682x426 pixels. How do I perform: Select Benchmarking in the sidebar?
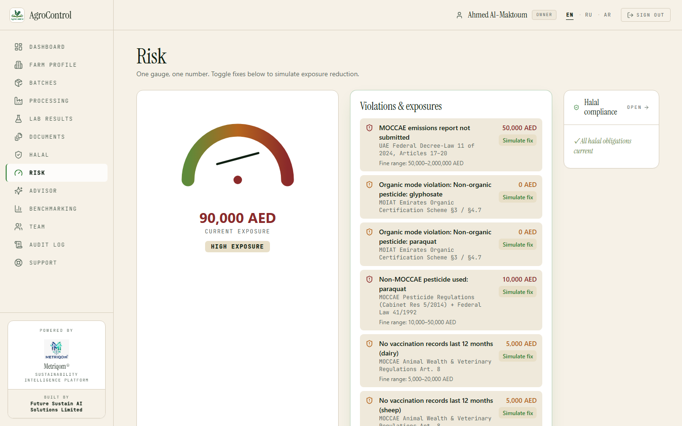tap(57, 209)
